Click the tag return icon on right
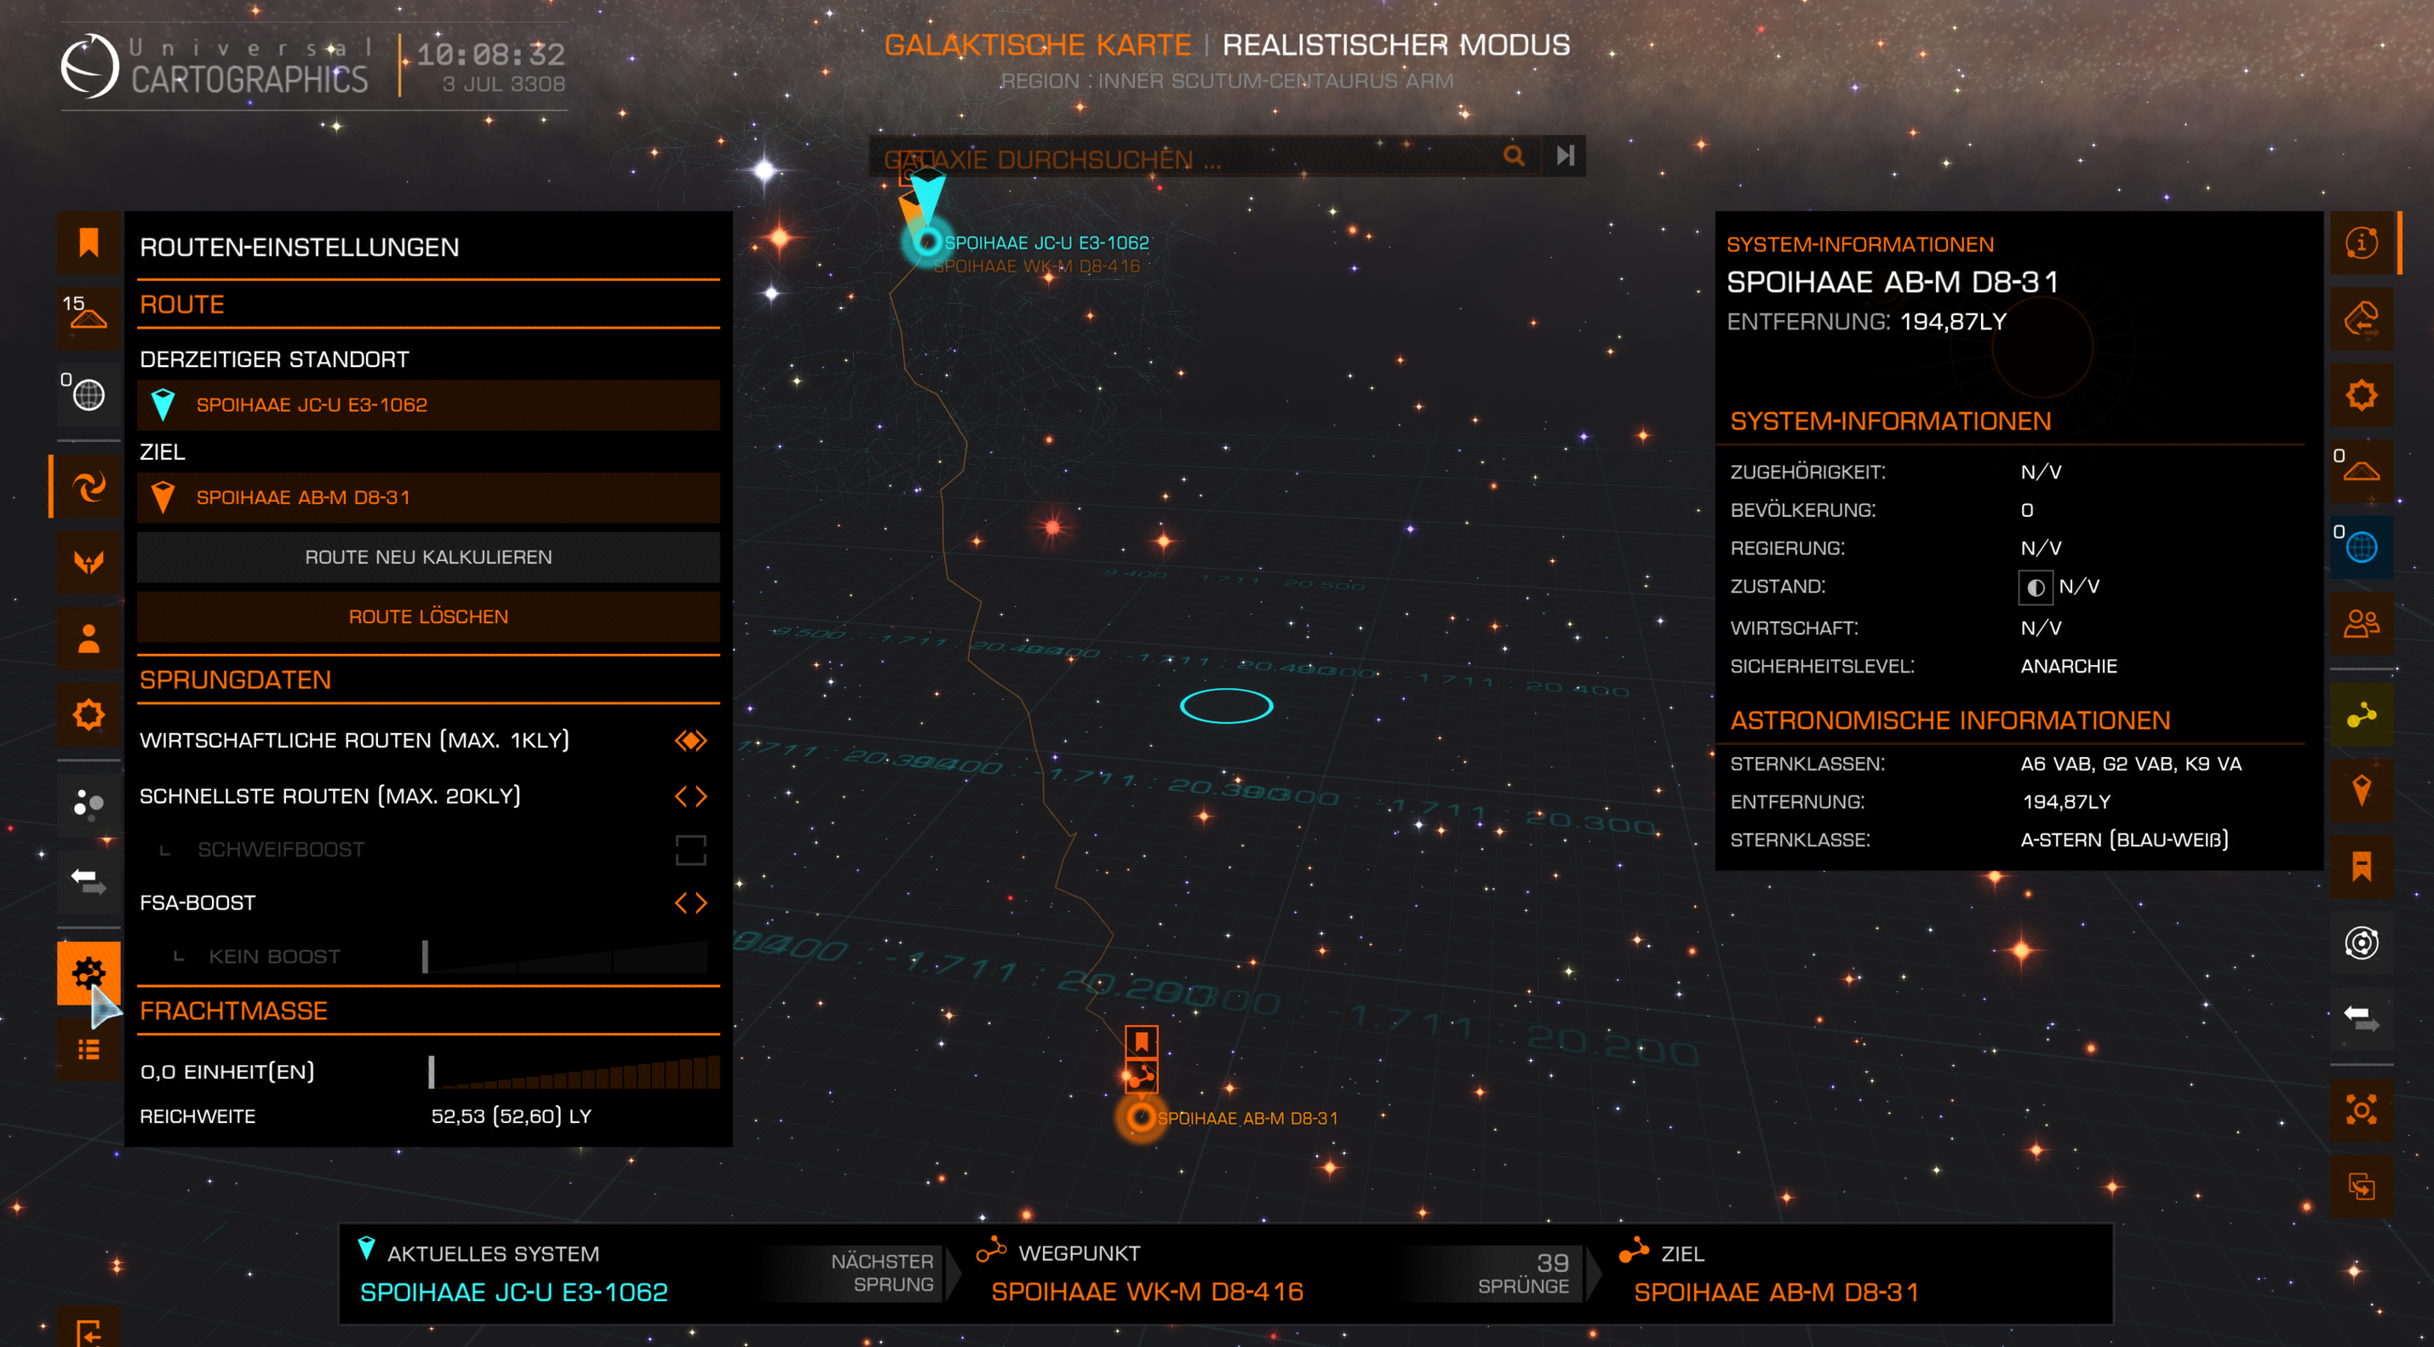 tap(2362, 318)
